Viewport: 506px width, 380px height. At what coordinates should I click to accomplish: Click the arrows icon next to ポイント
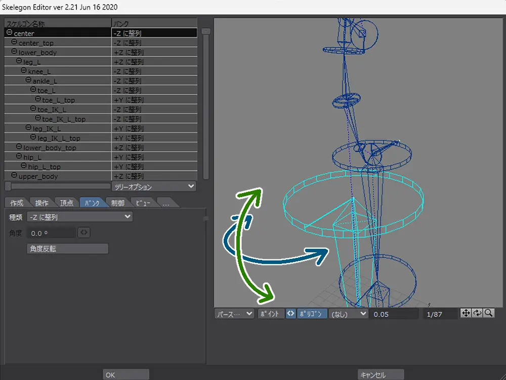click(290, 314)
